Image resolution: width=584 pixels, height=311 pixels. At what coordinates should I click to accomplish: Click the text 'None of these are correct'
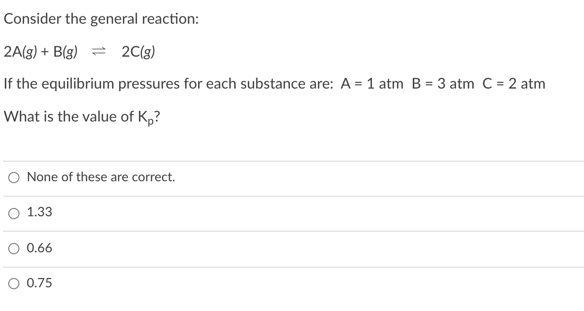[101, 177]
